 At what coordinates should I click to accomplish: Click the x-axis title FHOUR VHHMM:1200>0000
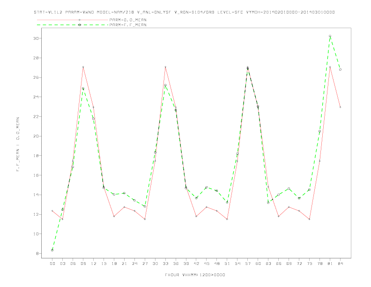195,275
